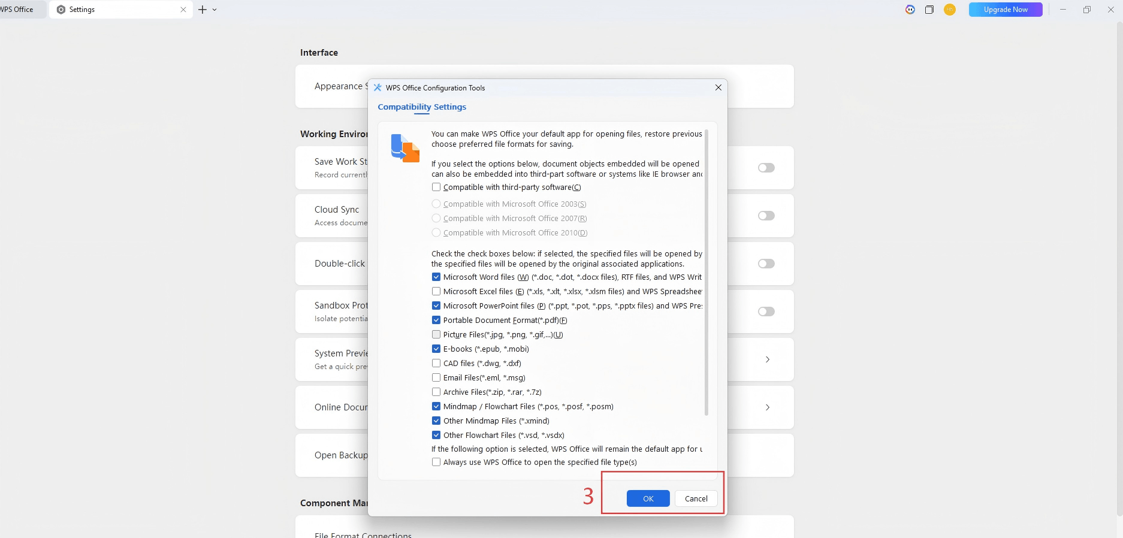Restore down the WPS Office window
This screenshot has height=538, width=1123.
[1087, 10]
